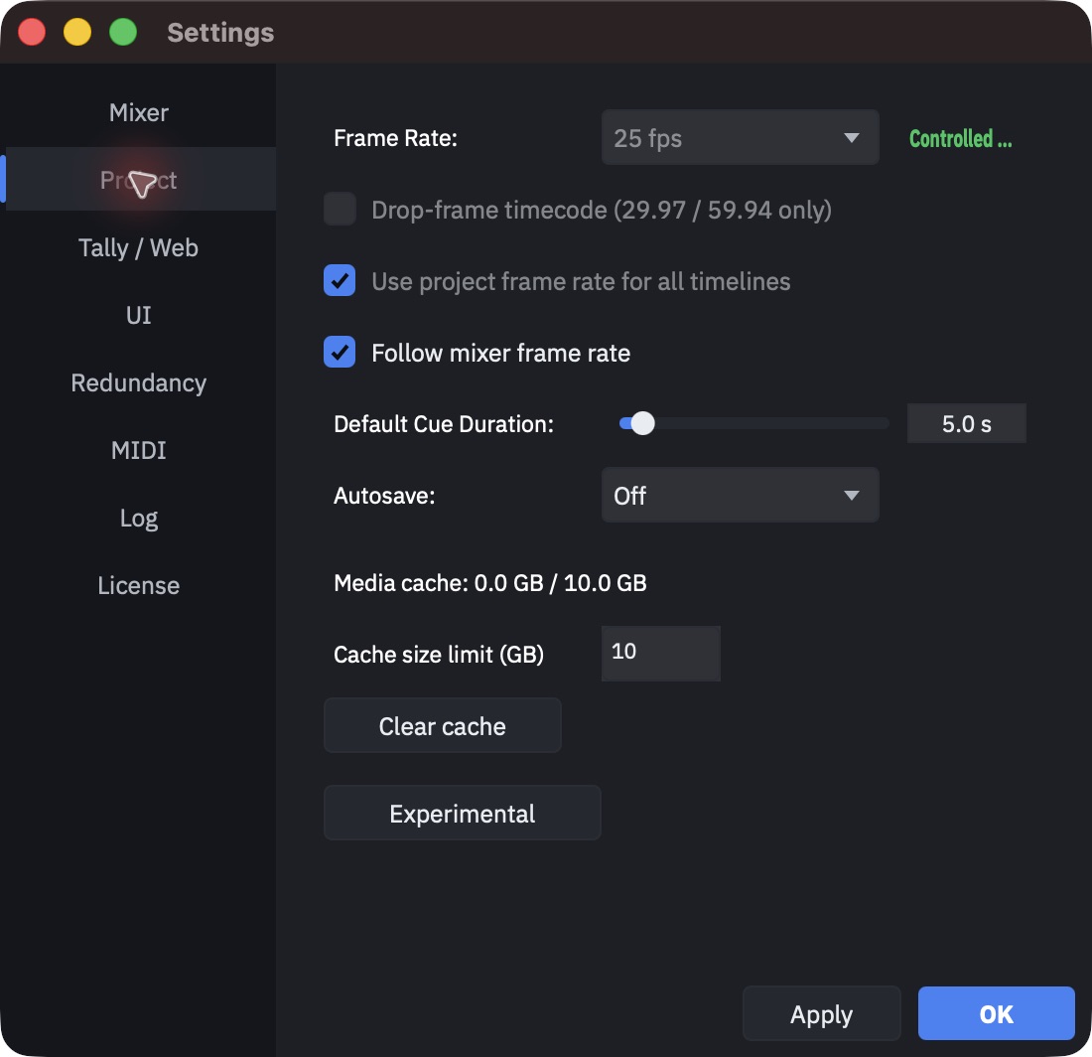Toggle Drop-frame timecode checkbox

pyautogui.click(x=340, y=209)
